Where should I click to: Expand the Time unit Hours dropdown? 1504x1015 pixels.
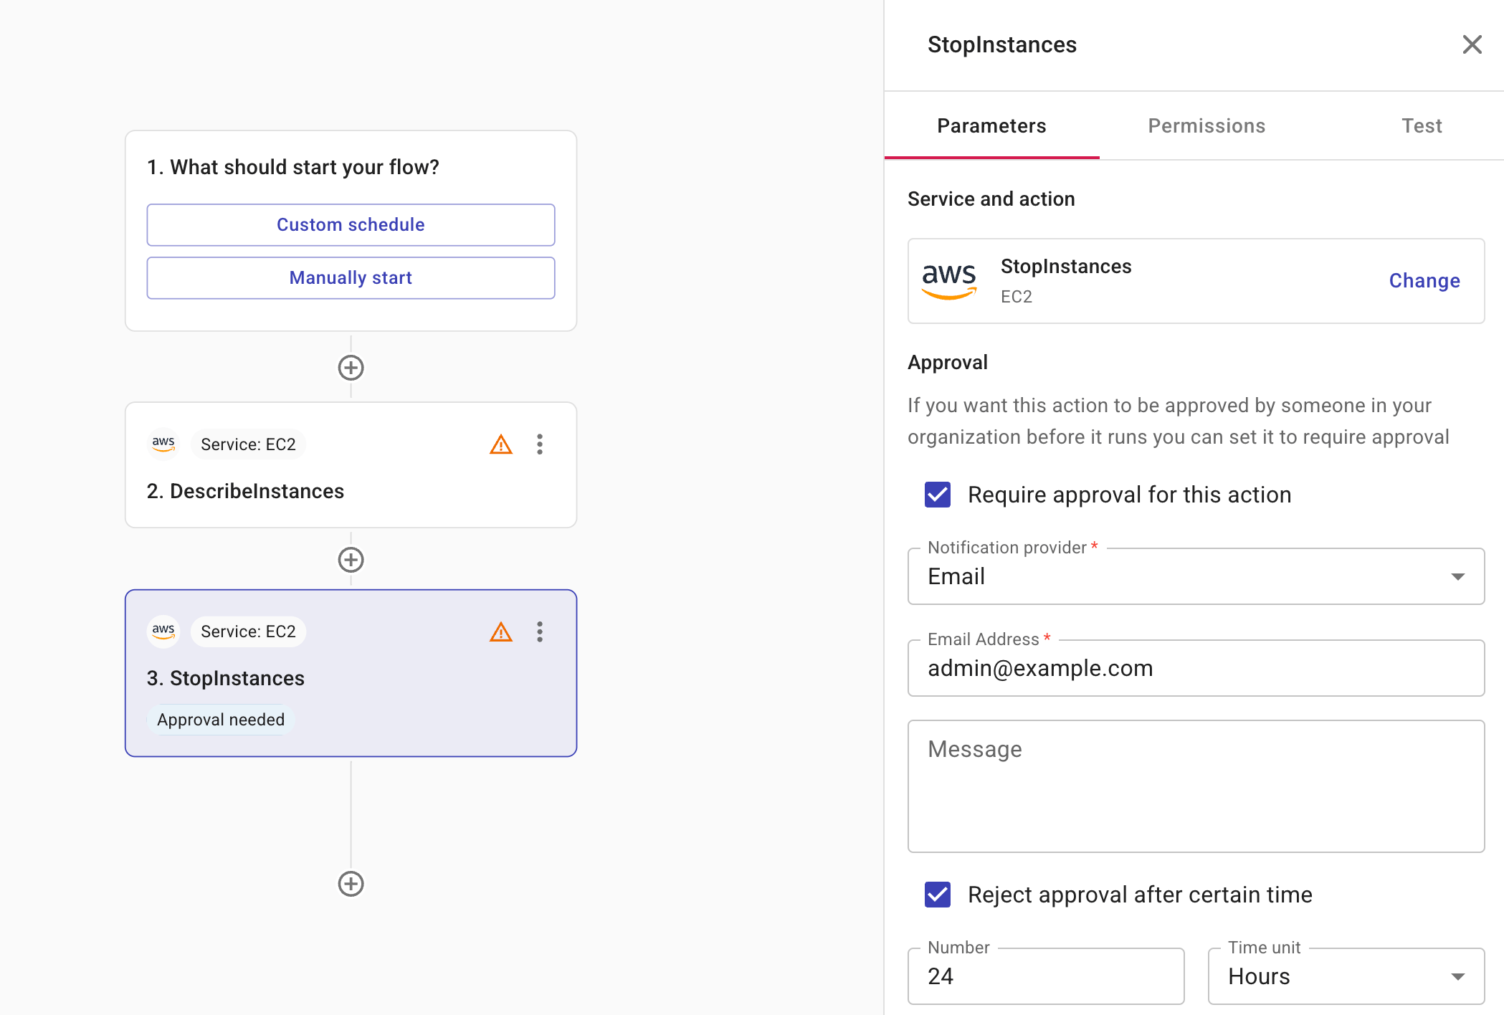point(1345,976)
